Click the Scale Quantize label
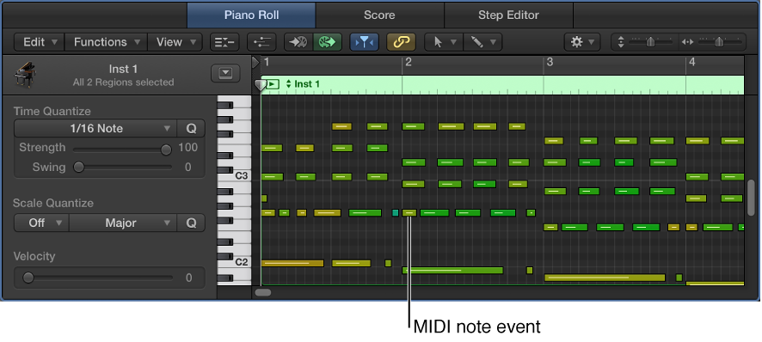The height and width of the screenshot is (342, 762). [53, 203]
